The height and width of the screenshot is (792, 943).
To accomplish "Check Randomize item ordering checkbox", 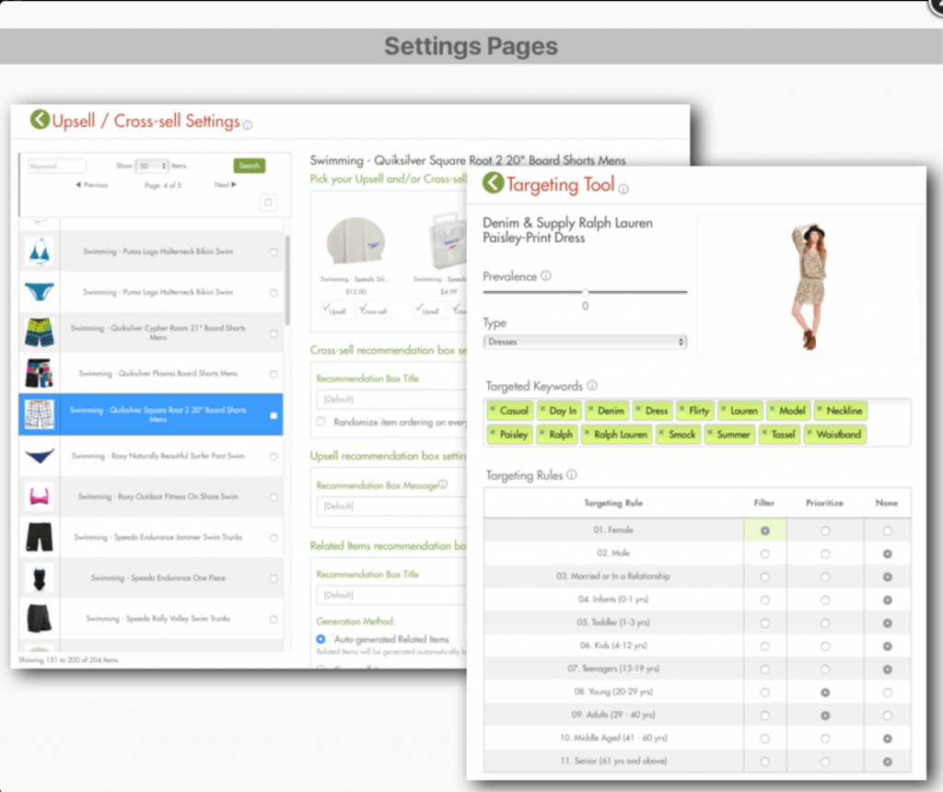I will click(x=320, y=421).
